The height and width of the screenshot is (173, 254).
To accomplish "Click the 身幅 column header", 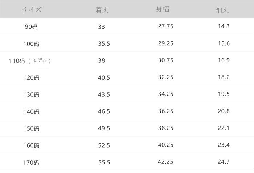I will (163, 9).
